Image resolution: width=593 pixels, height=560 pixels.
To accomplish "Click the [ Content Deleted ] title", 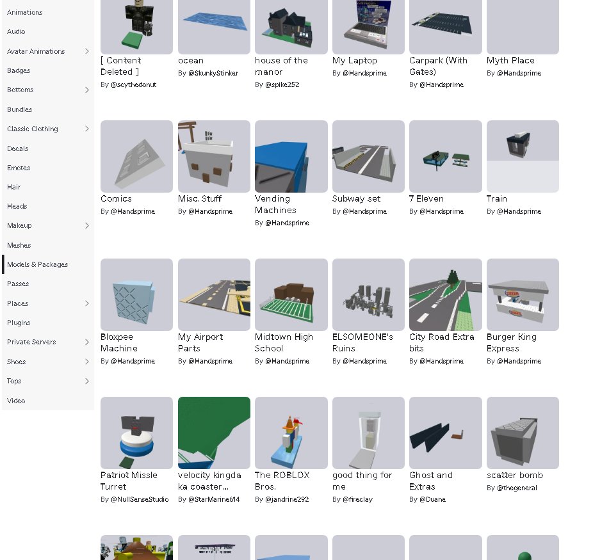I will (121, 66).
